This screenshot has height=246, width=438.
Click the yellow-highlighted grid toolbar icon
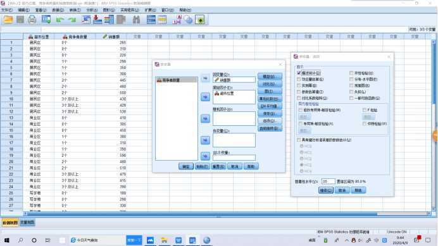(x=162, y=20)
